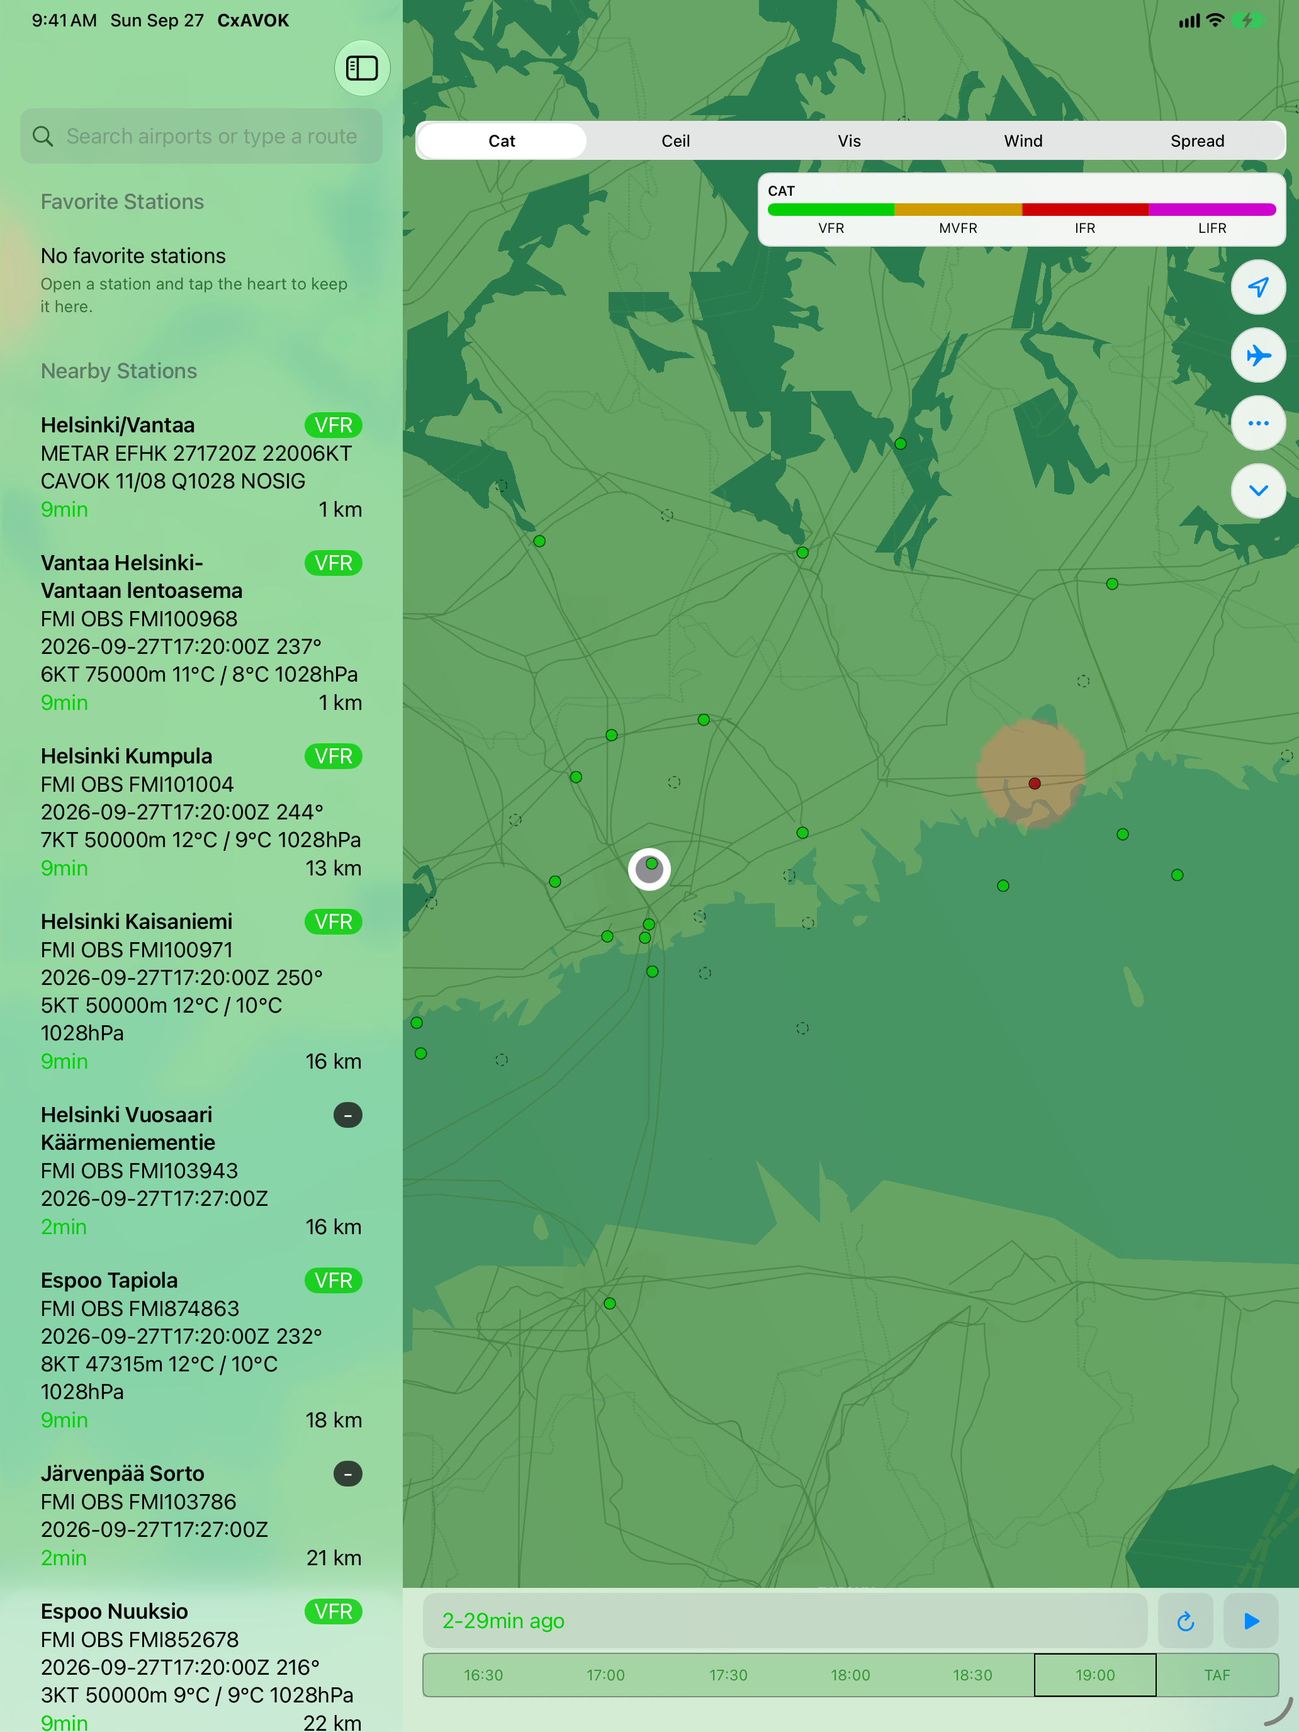Select 16:30 on the timeline
1299x1732 pixels.
tap(483, 1675)
